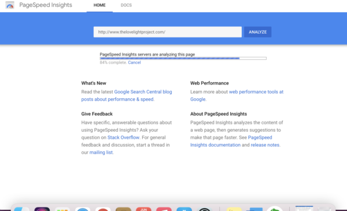The height and width of the screenshot is (211, 347).
Task: Click the PageSpeed Insights title text
Action: (46, 5)
